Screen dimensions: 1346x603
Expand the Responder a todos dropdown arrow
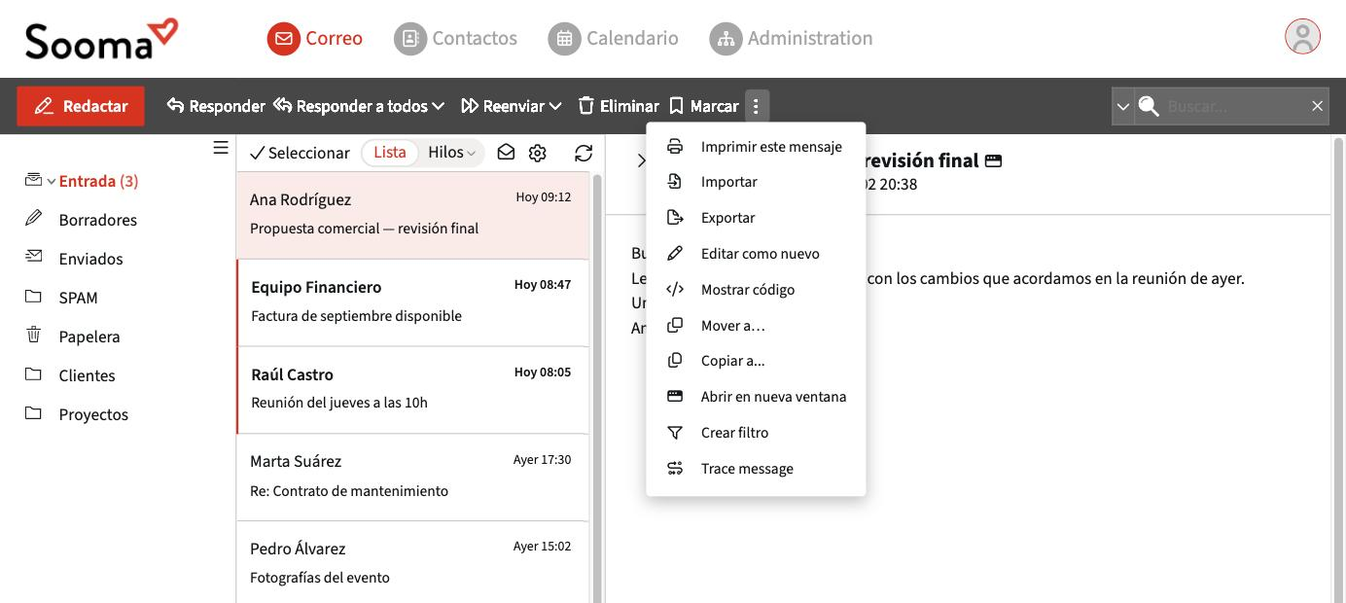point(439,106)
